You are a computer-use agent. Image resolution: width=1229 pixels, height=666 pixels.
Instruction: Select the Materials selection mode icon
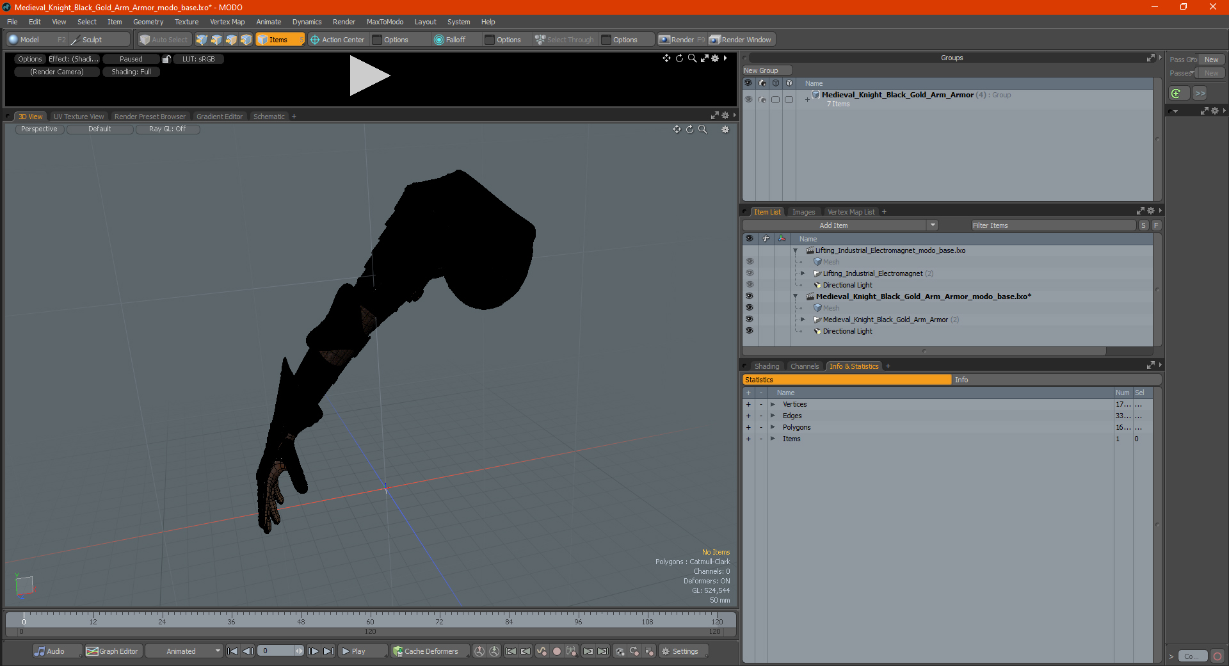coord(246,40)
